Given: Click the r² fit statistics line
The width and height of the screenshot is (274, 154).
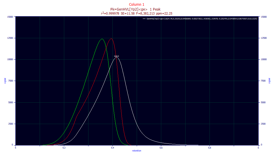Looking at the screenshot, I should pos(137,13).
